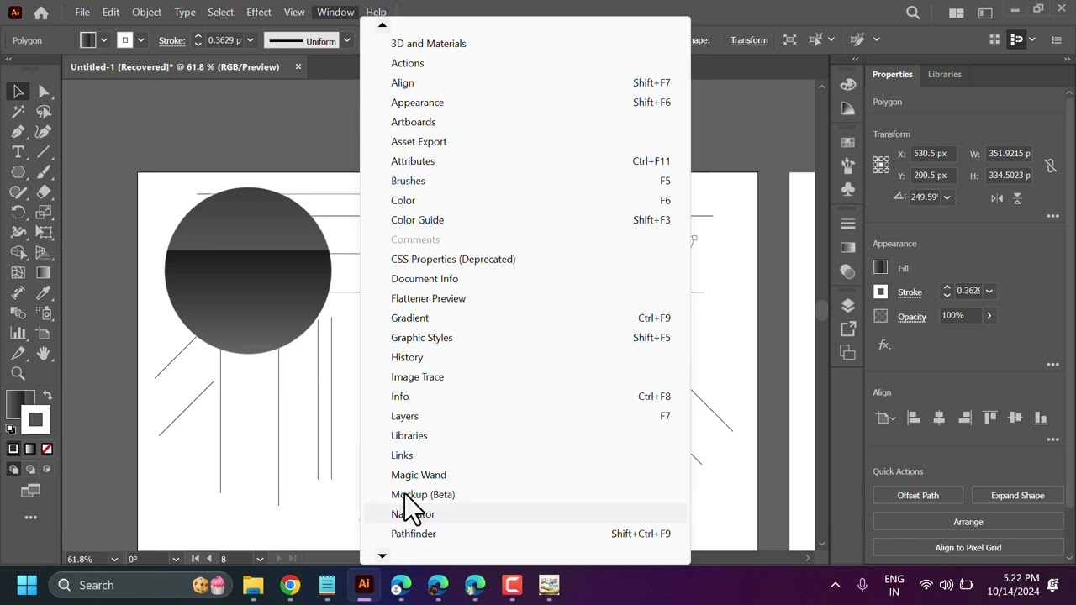Open the Effect menu
The height and width of the screenshot is (605, 1076).
pyautogui.click(x=259, y=13)
